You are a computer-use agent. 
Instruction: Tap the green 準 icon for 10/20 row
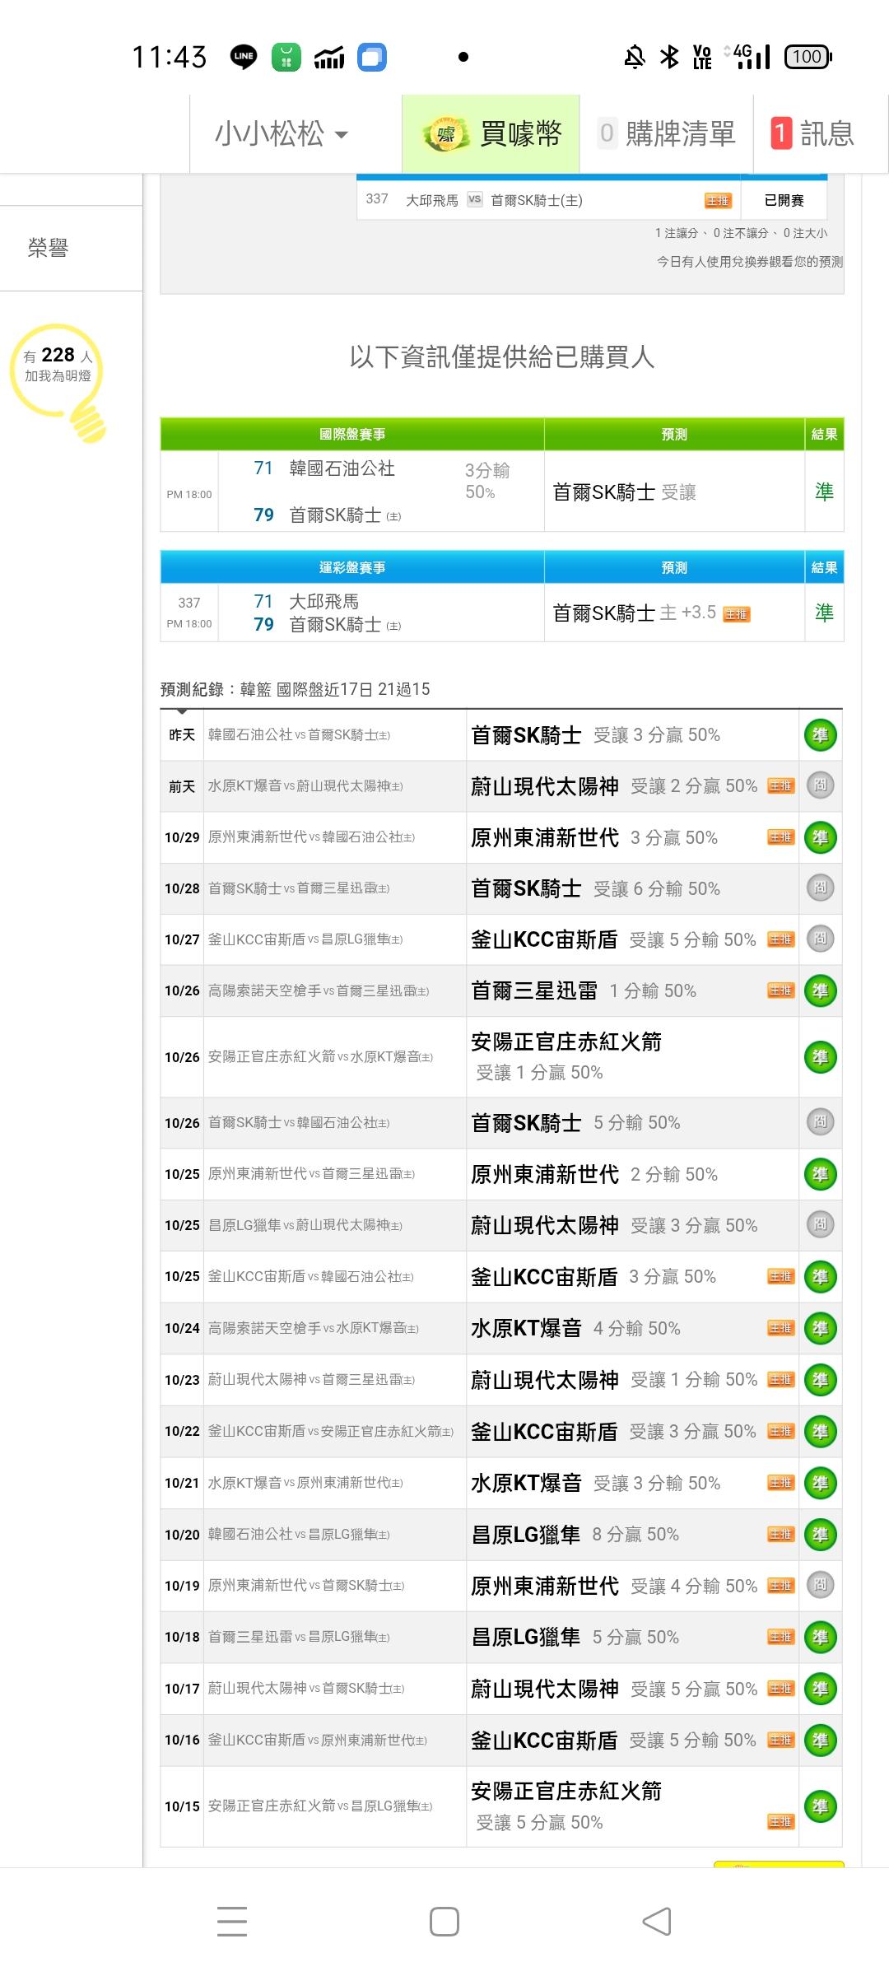820,1535
